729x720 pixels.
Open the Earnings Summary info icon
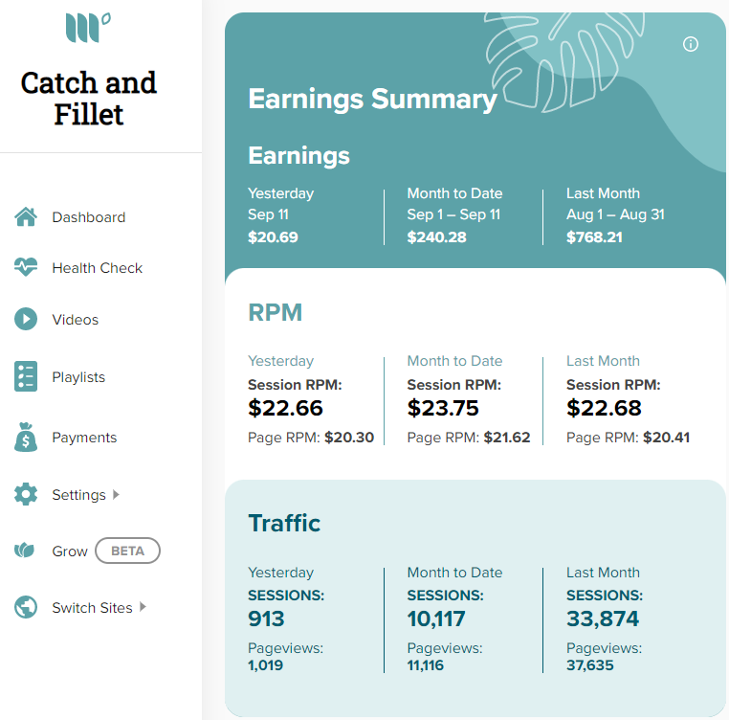(x=691, y=44)
